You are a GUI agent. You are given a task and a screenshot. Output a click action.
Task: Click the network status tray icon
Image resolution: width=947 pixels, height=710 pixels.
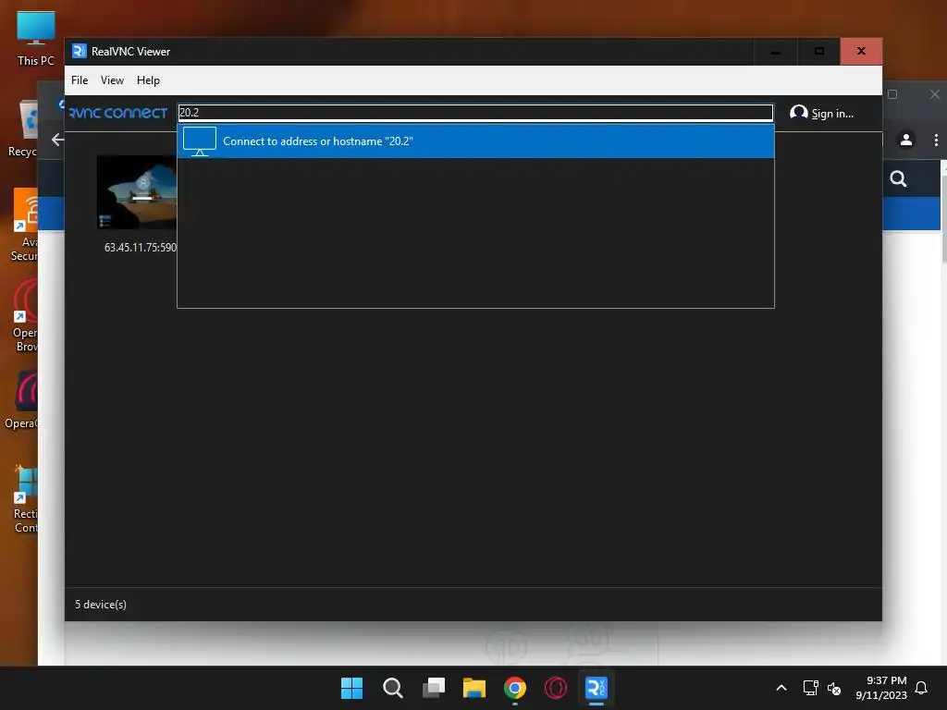(810, 688)
